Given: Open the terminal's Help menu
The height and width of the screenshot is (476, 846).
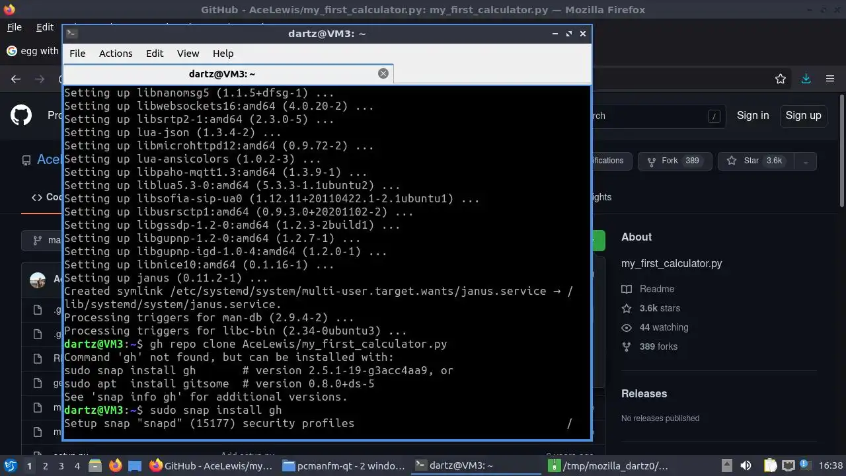Looking at the screenshot, I should [x=223, y=54].
